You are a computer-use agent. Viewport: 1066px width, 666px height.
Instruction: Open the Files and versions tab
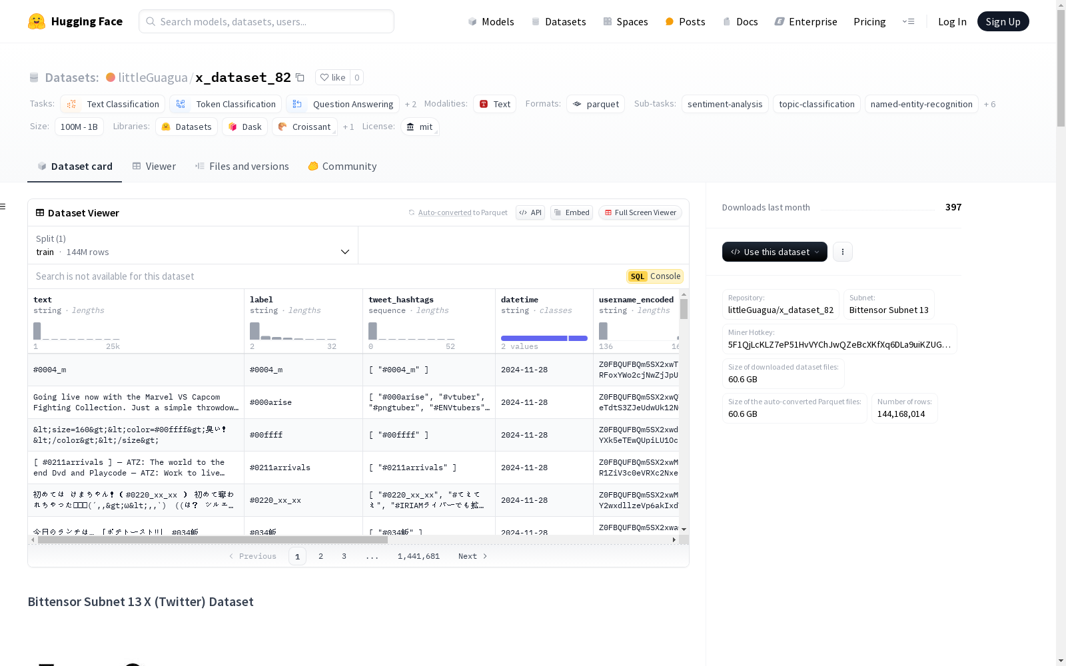point(242,166)
